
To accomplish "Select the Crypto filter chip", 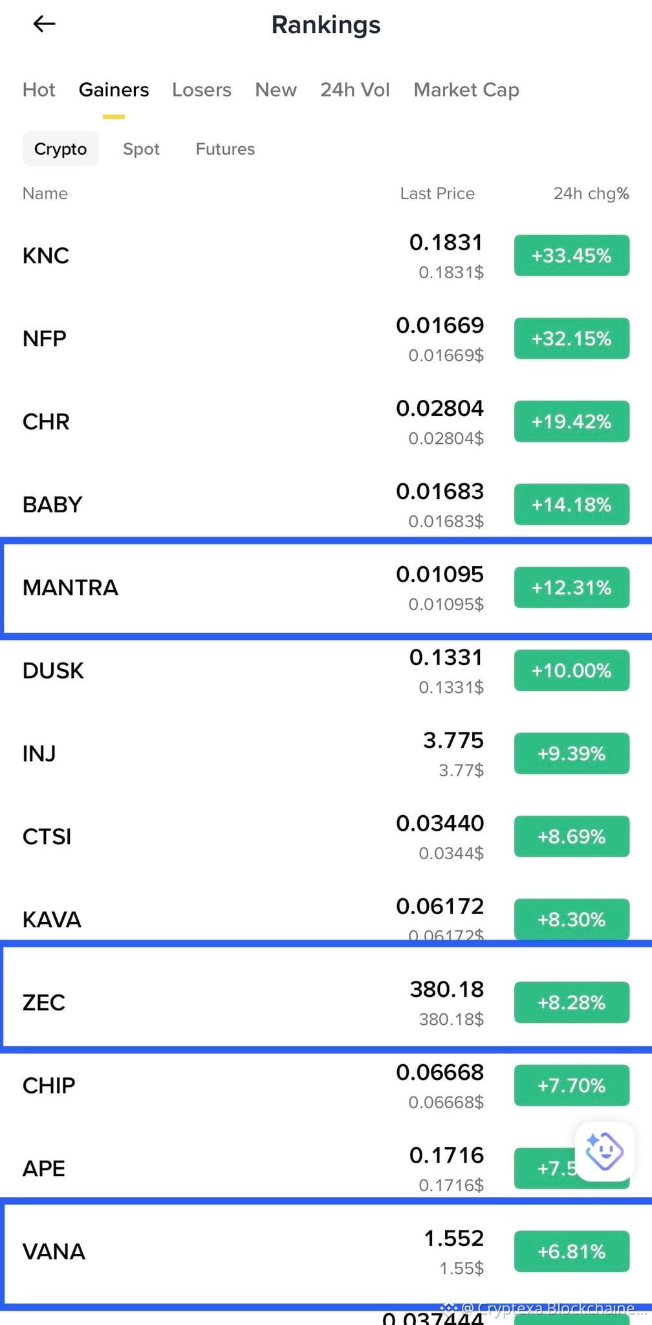I will (x=60, y=149).
